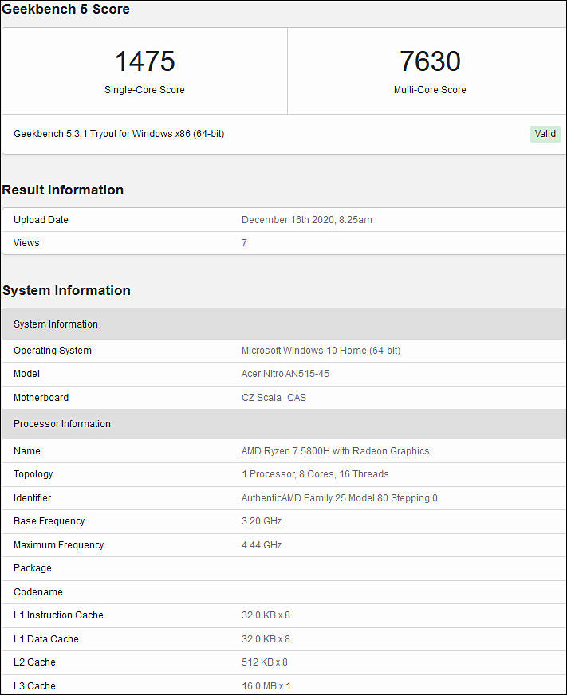
Task: Click the 'Result Information' heading
Action: [x=62, y=190]
